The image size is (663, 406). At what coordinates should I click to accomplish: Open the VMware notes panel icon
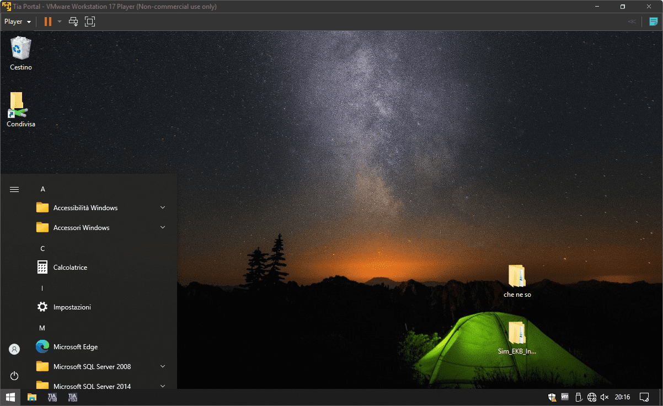point(654,22)
